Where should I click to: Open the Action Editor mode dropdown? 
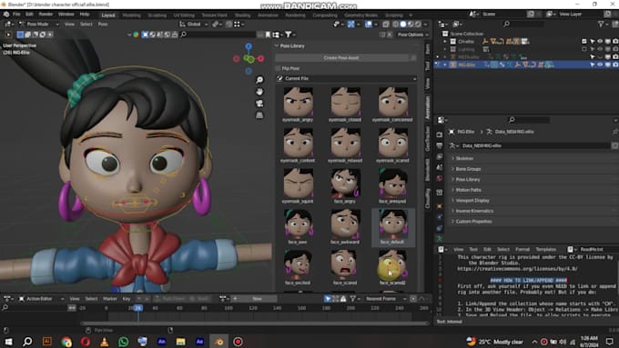pos(42,299)
